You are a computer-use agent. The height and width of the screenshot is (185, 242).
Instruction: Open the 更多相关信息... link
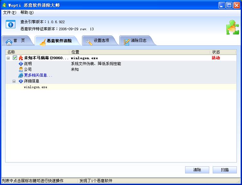pyautogui.click(x=38, y=75)
